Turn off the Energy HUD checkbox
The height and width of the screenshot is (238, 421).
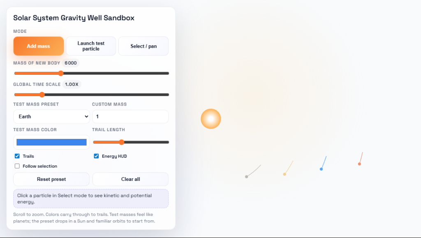96,156
